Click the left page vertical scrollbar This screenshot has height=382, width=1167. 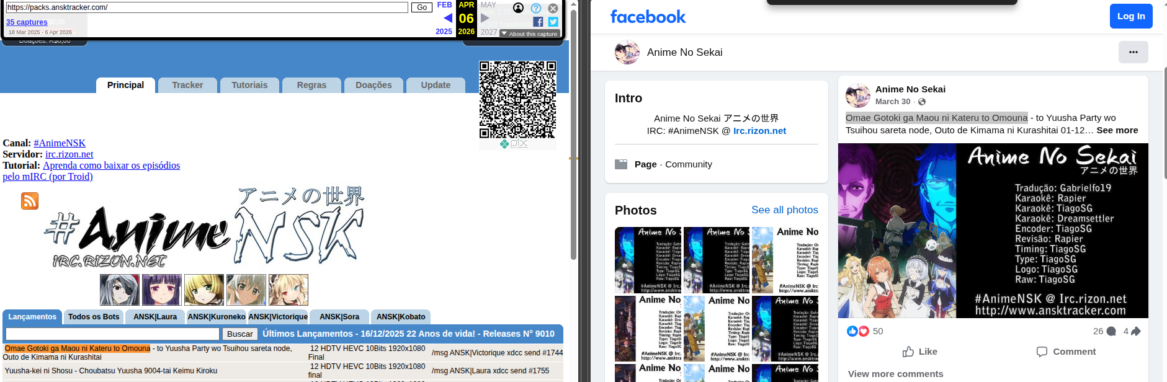(x=573, y=133)
